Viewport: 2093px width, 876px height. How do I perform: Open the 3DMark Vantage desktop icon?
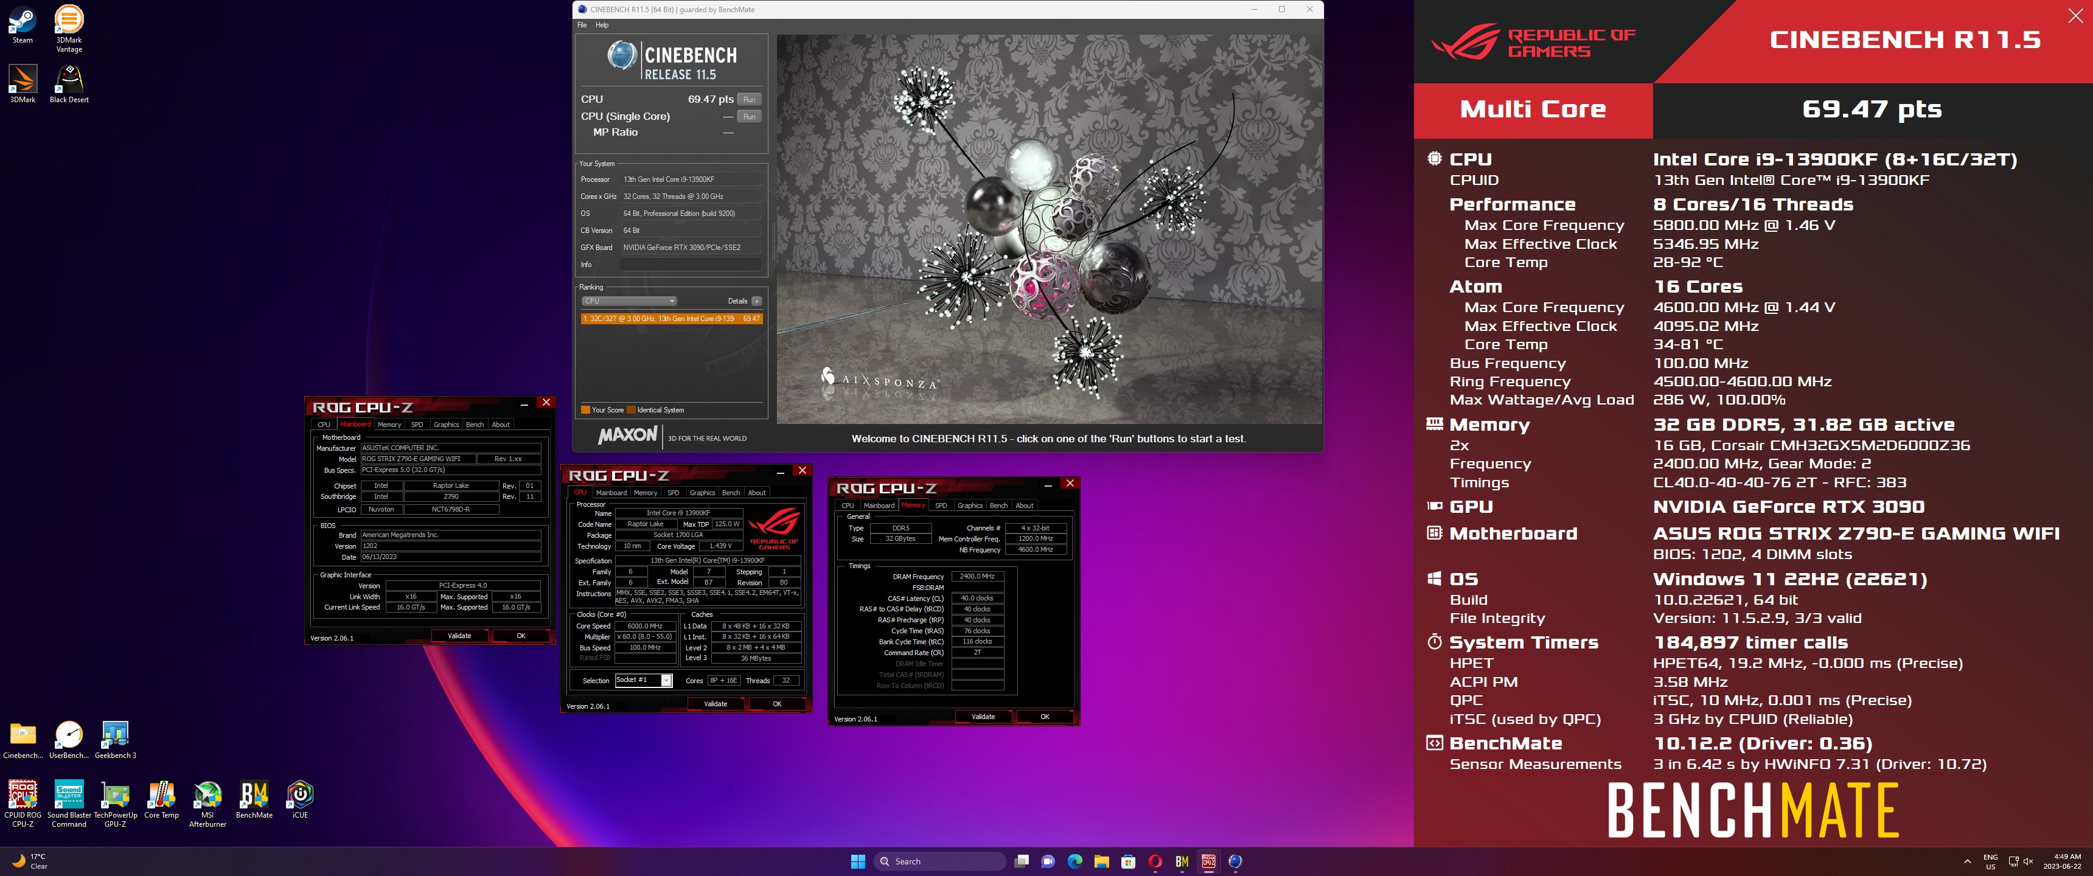click(x=69, y=29)
